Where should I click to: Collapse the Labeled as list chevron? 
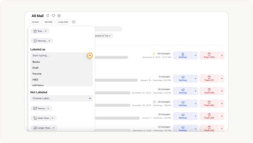(x=90, y=55)
